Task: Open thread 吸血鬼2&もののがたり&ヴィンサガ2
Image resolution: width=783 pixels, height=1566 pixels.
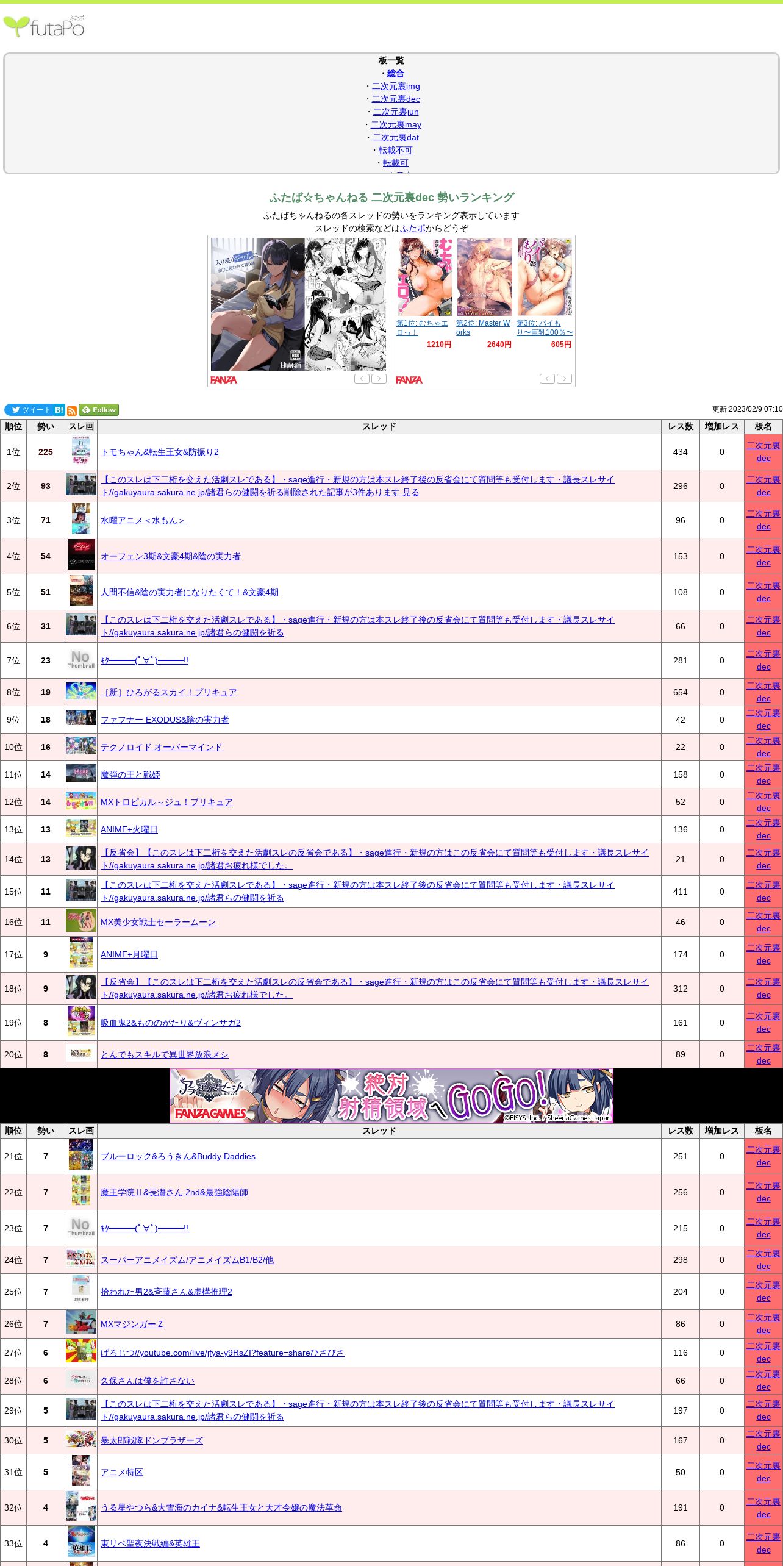Action: (171, 1023)
